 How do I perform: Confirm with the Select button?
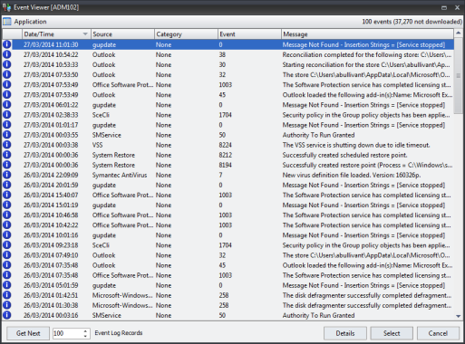392,333
